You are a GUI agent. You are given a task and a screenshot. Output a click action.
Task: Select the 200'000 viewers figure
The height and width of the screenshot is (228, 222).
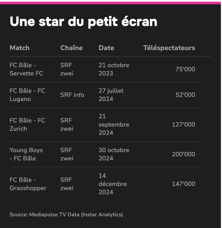pos(183,154)
